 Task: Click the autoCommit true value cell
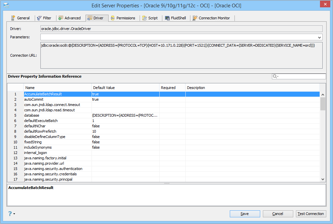(x=125, y=99)
